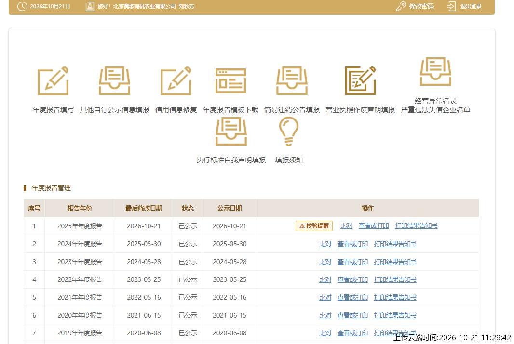This screenshot has height=344, width=514.
Task: Click 比对 for the 2020年年度报告
Action: (325, 315)
